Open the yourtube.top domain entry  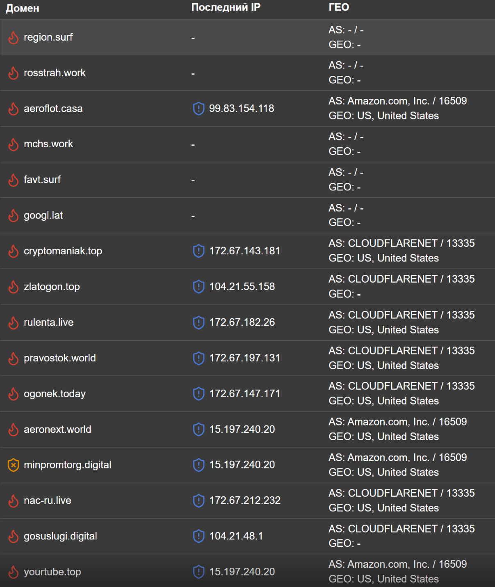click(x=52, y=572)
